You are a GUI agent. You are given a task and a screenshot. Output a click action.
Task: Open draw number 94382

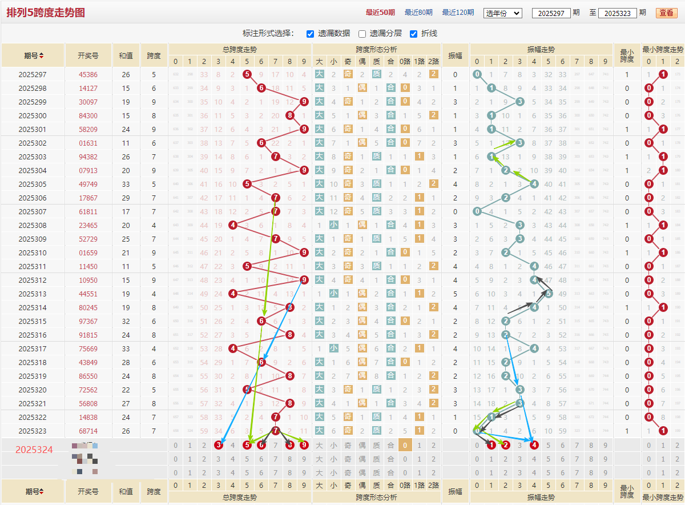point(88,157)
